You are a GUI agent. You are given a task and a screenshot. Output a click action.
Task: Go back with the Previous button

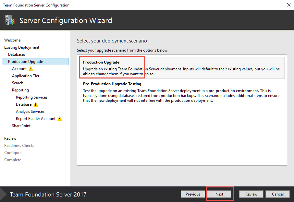193,194
